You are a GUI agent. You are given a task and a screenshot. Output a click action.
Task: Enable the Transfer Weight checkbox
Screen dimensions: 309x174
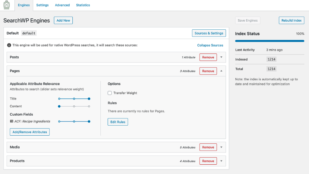point(109,93)
